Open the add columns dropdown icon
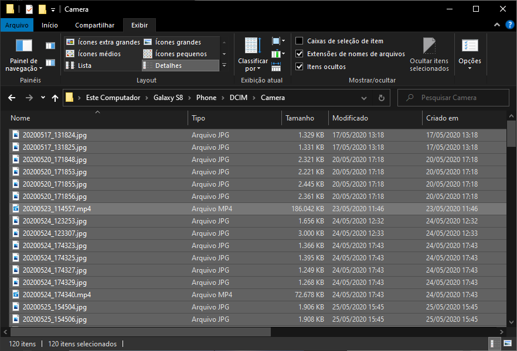Screen dimensions: 517x351 coord(278,54)
